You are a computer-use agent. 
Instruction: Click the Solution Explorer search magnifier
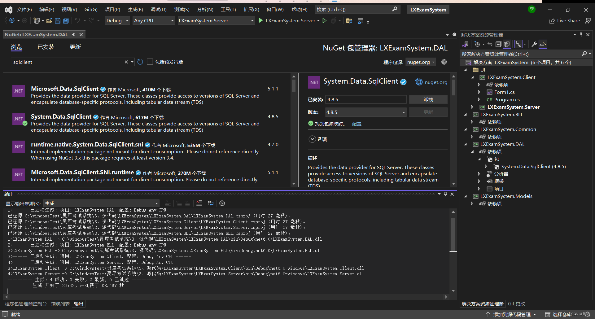coord(584,54)
